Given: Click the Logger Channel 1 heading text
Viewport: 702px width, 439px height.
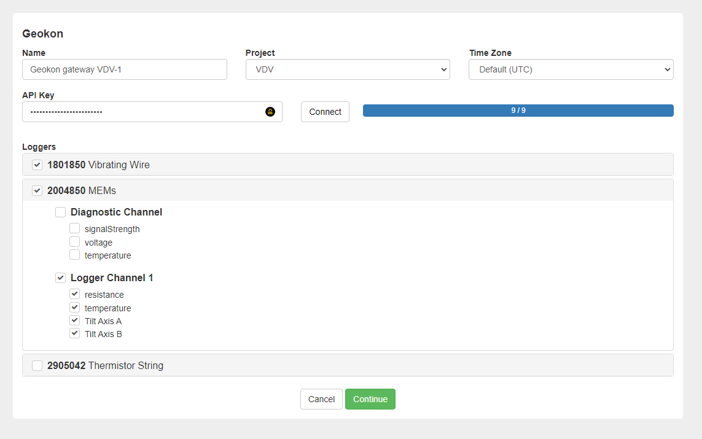Looking at the screenshot, I should pyautogui.click(x=112, y=278).
